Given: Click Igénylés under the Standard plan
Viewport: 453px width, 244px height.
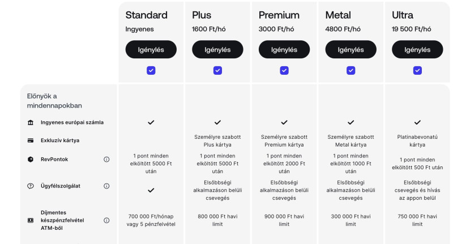Looking at the screenshot, I should coord(151,49).
